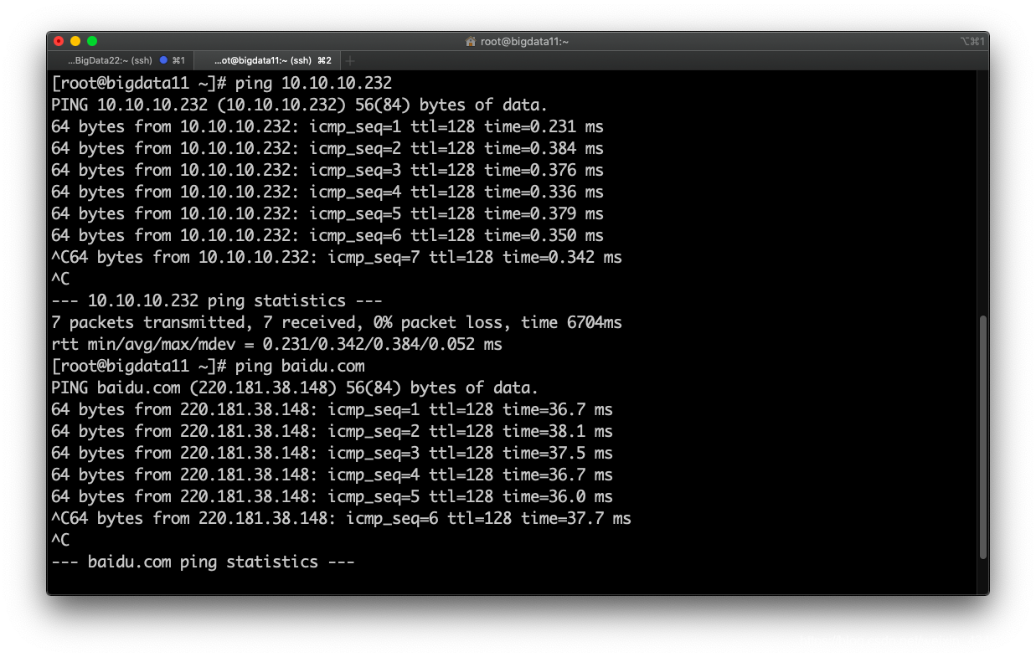Click the command text 'ping baidu.com'
The image size is (1036, 657).
pyautogui.click(x=300, y=367)
